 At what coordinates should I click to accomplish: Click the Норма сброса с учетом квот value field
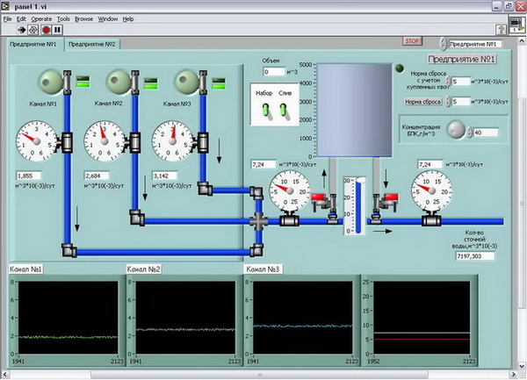(x=461, y=82)
